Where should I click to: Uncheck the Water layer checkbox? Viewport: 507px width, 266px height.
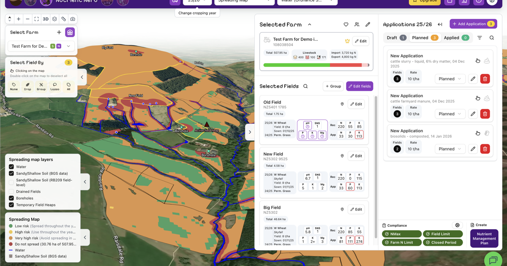(x=11, y=167)
